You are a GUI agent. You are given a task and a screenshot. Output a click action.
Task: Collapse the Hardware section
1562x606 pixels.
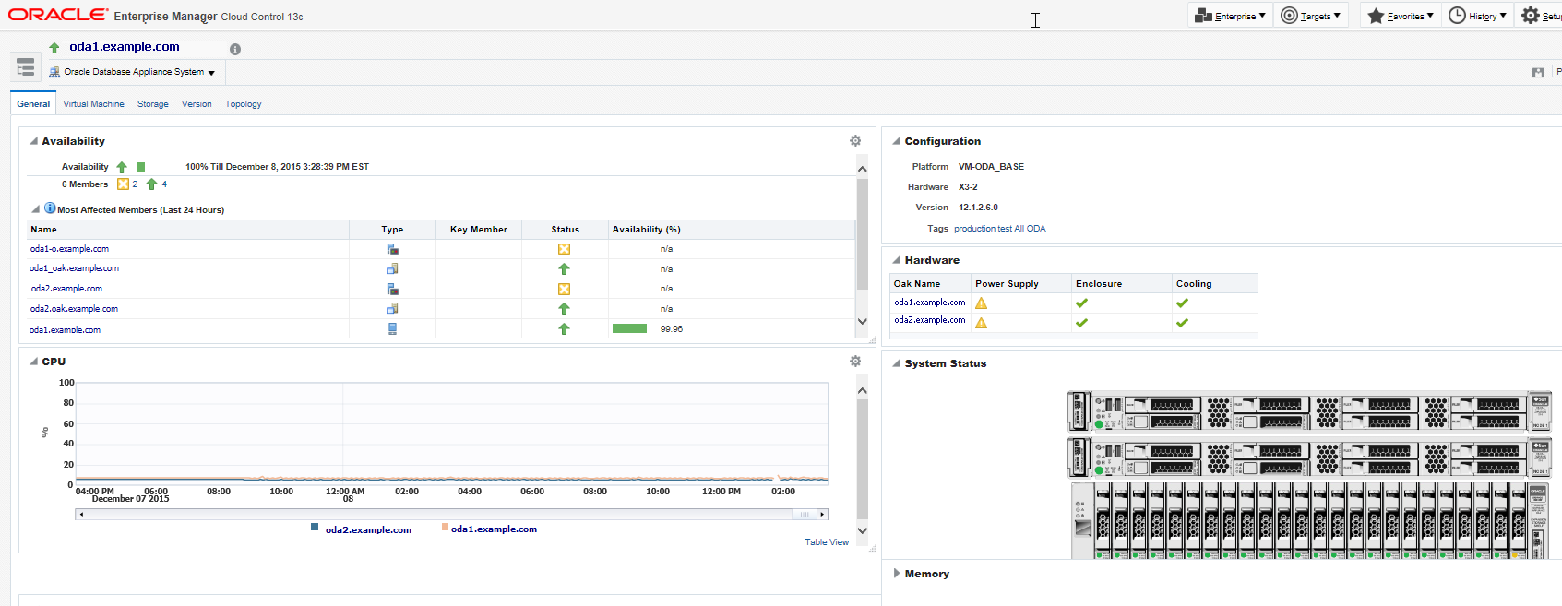click(897, 260)
